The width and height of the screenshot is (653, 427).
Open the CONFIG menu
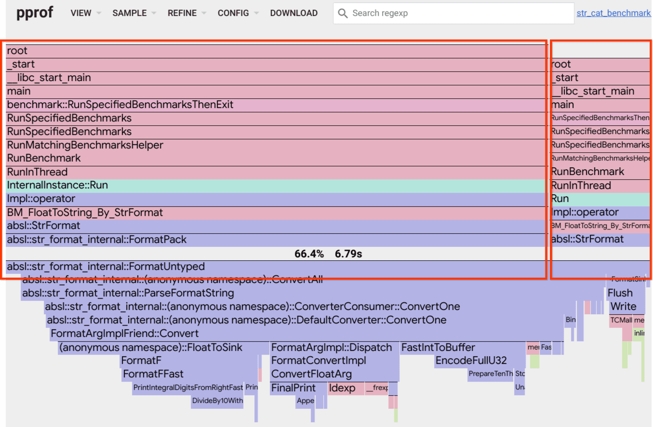(238, 13)
